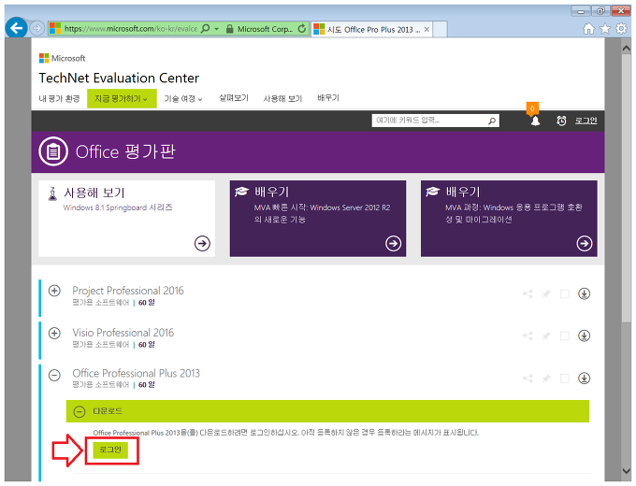Image resolution: width=636 pixels, height=486 pixels.
Task: Collapse the 다운로드 green bar
Action: tap(79, 412)
